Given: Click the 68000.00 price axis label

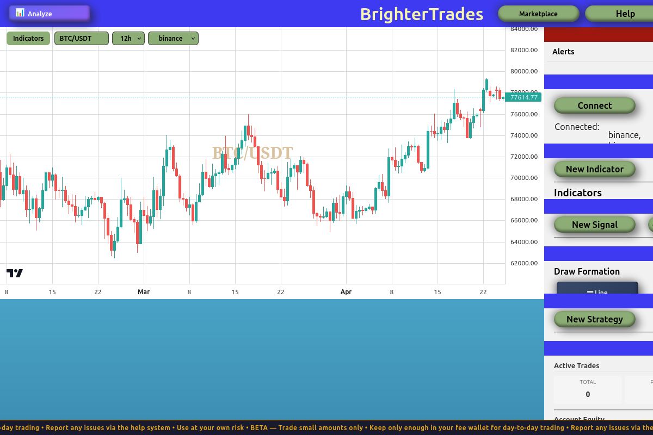Looking at the screenshot, I should (524, 199).
